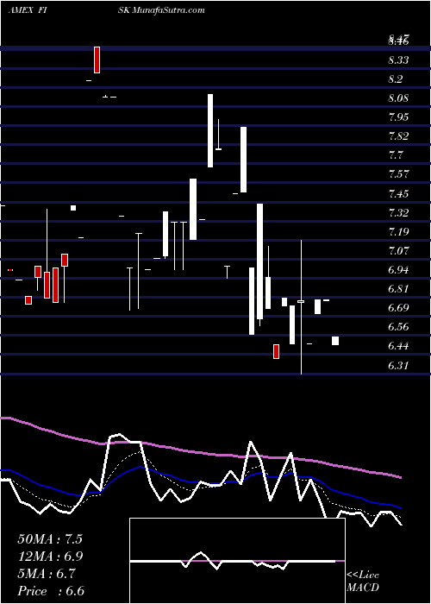Select the 7.45 price axis label
This screenshot has height=604, width=431.
click(x=398, y=194)
